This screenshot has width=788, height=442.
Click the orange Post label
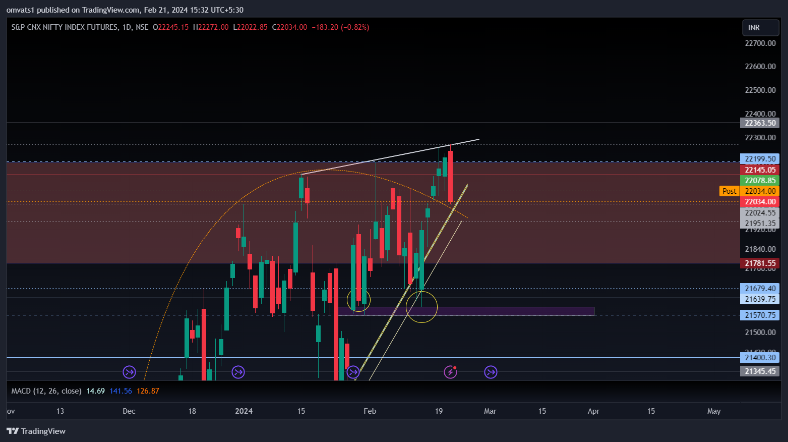coord(729,191)
